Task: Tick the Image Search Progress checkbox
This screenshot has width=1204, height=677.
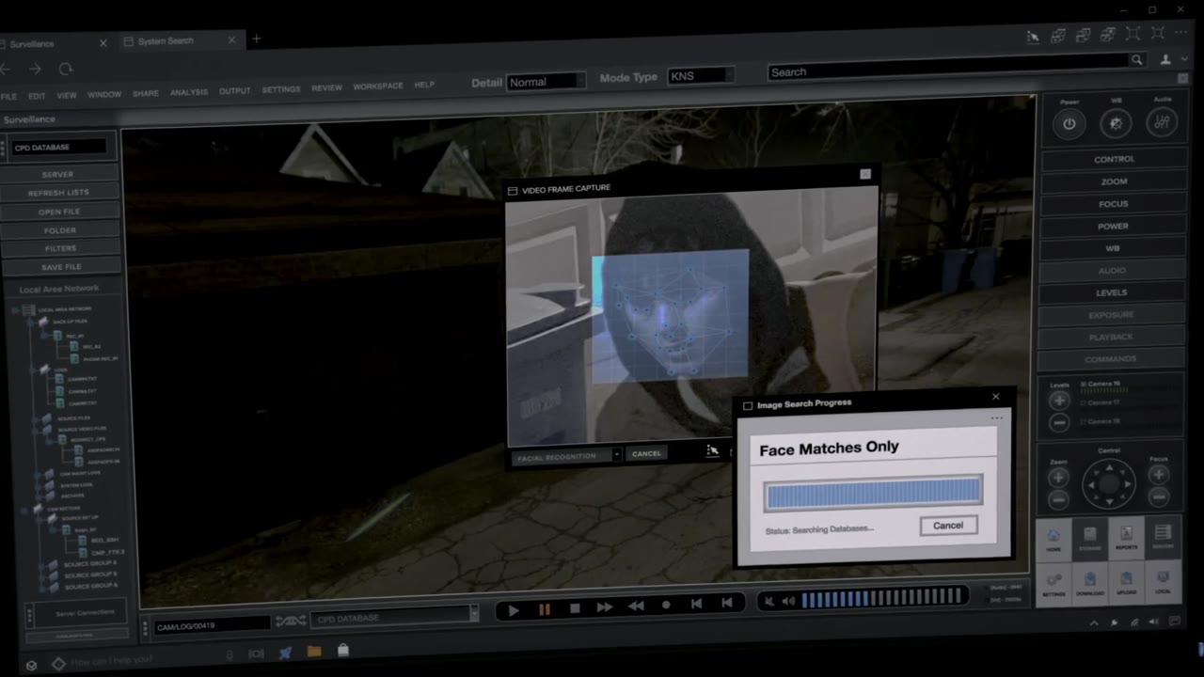Action: [748, 406]
